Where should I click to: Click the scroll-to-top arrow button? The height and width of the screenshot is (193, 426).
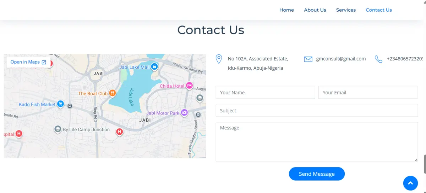[x=410, y=183]
